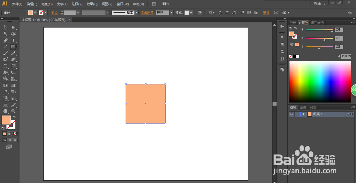Enable Draw Inside mode
This screenshot has width=356, height=183.
tap(15, 140)
